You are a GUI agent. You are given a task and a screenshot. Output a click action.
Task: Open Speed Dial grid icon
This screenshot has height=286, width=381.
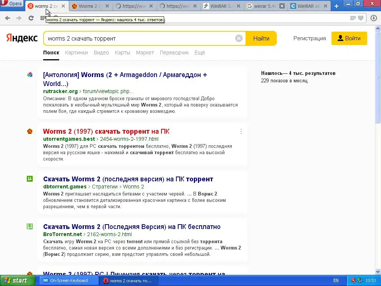coord(43,18)
